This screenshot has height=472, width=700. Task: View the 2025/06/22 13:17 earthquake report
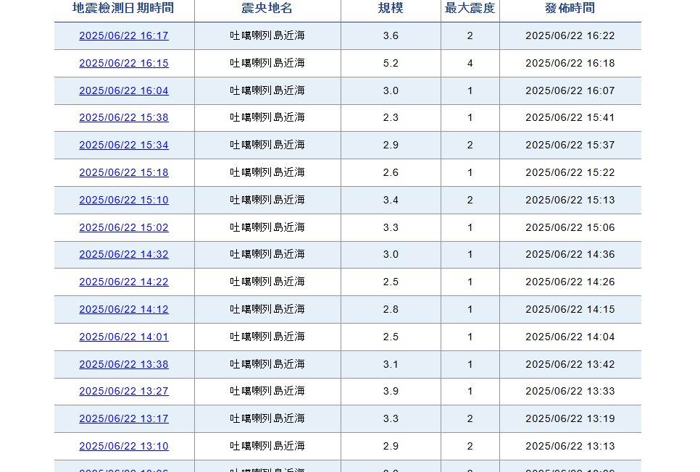(124, 419)
